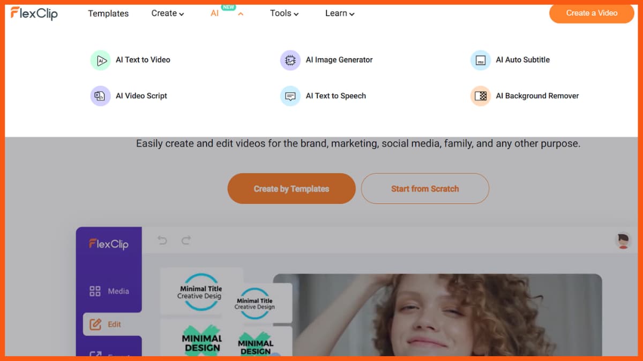Select the Media tab in the sidebar
Viewport: 643px width, 361px height.
(x=109, y=291)
